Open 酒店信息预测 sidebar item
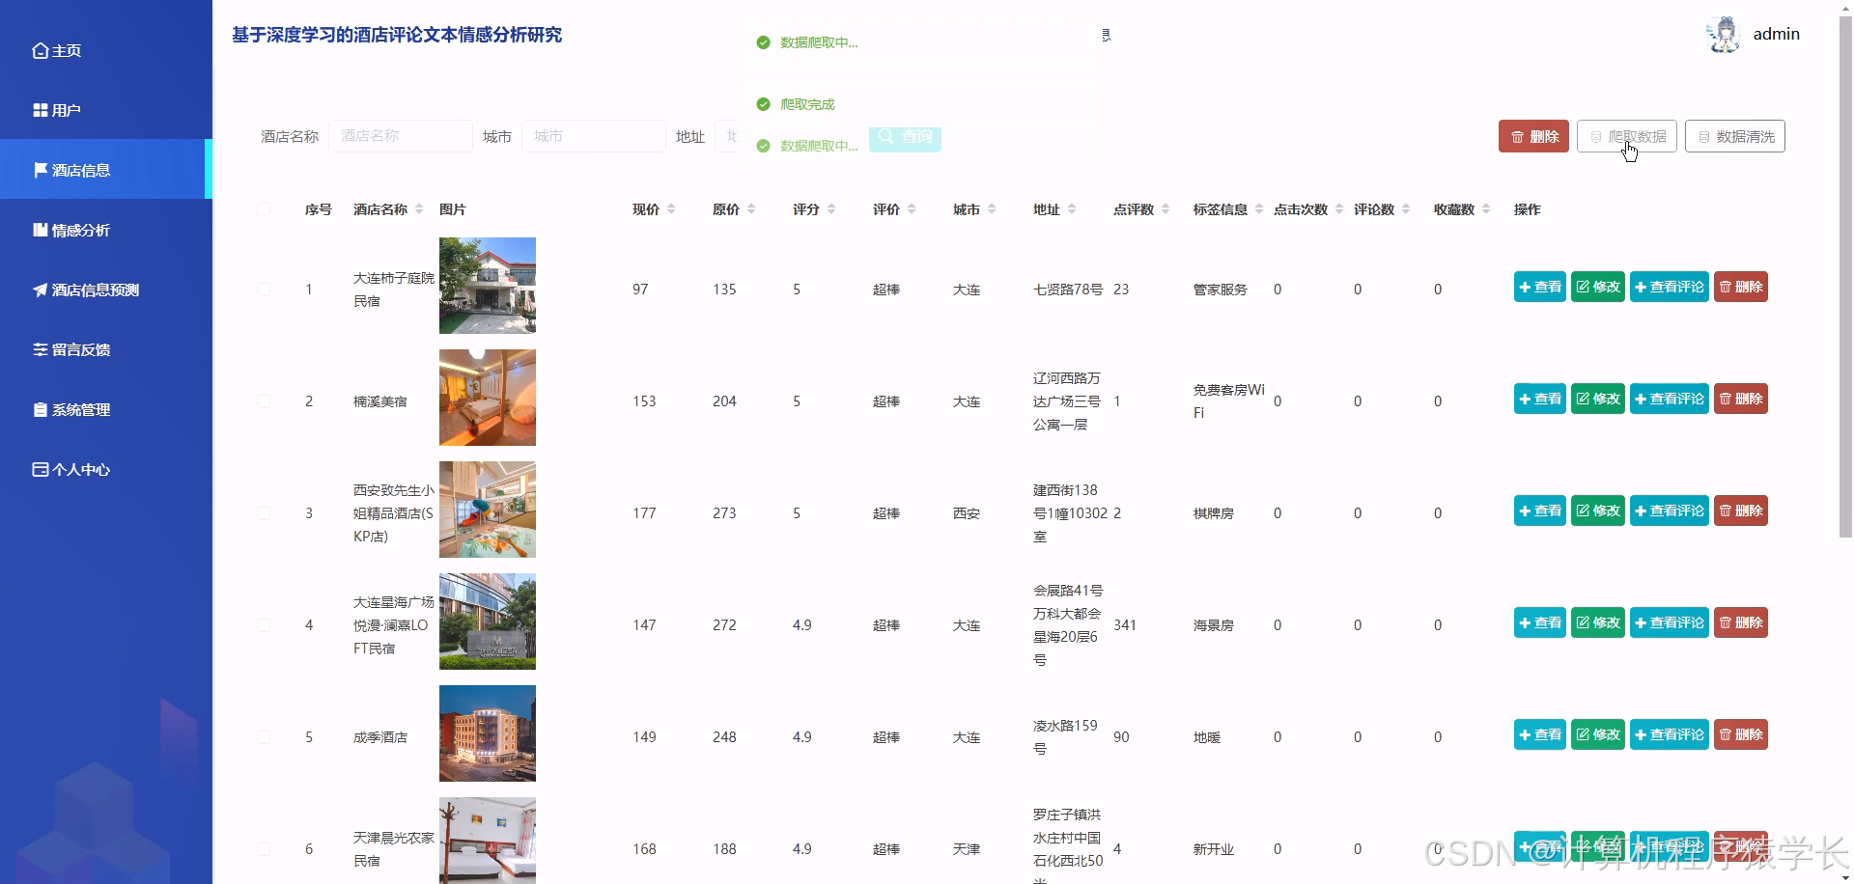1854x884 pixels. click(106, 290)
